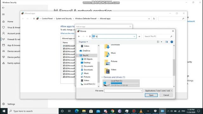Screen dimensions: 203x114
Task: Open view options dropdown arrow in Browse
Action: 161,42
